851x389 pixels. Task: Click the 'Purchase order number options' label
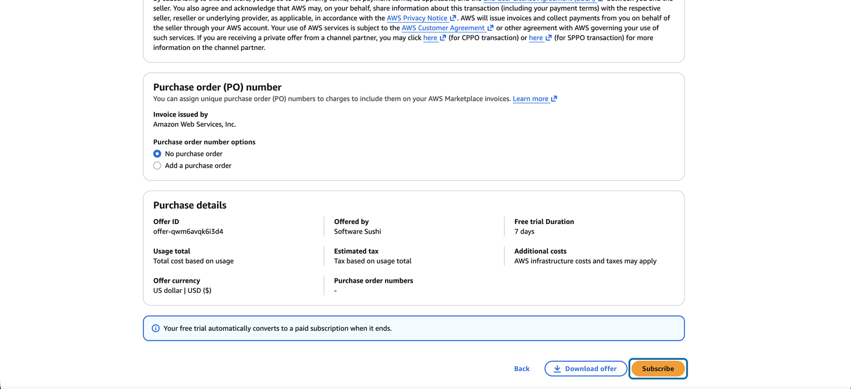pos(204,142)
